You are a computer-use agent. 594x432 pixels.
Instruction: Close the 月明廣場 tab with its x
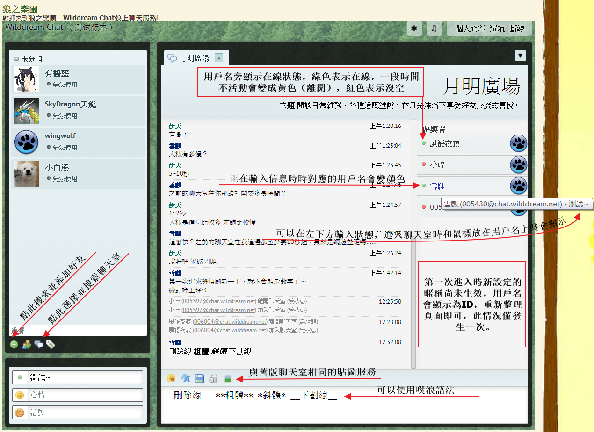(219, 58)
